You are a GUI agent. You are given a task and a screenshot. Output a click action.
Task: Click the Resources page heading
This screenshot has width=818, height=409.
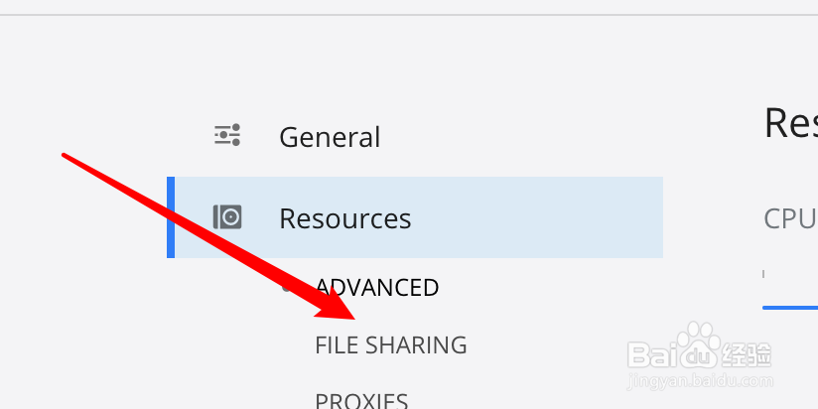790,123
